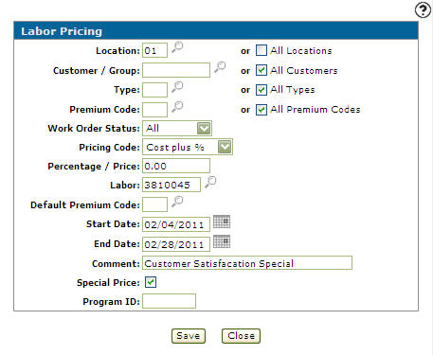
Task: Expand the Work Order Status dropdown
Action: pos(177,128)
